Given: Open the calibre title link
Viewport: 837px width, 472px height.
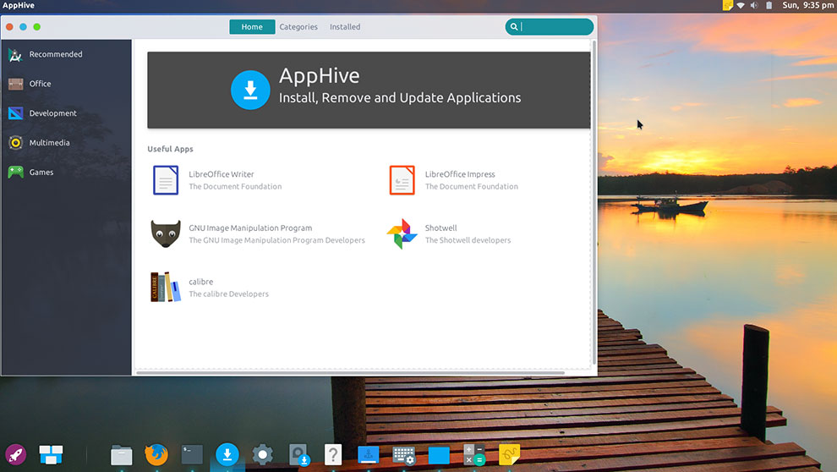Looking at the screenshot, I should pyautogui.click(x=200, y=282).
